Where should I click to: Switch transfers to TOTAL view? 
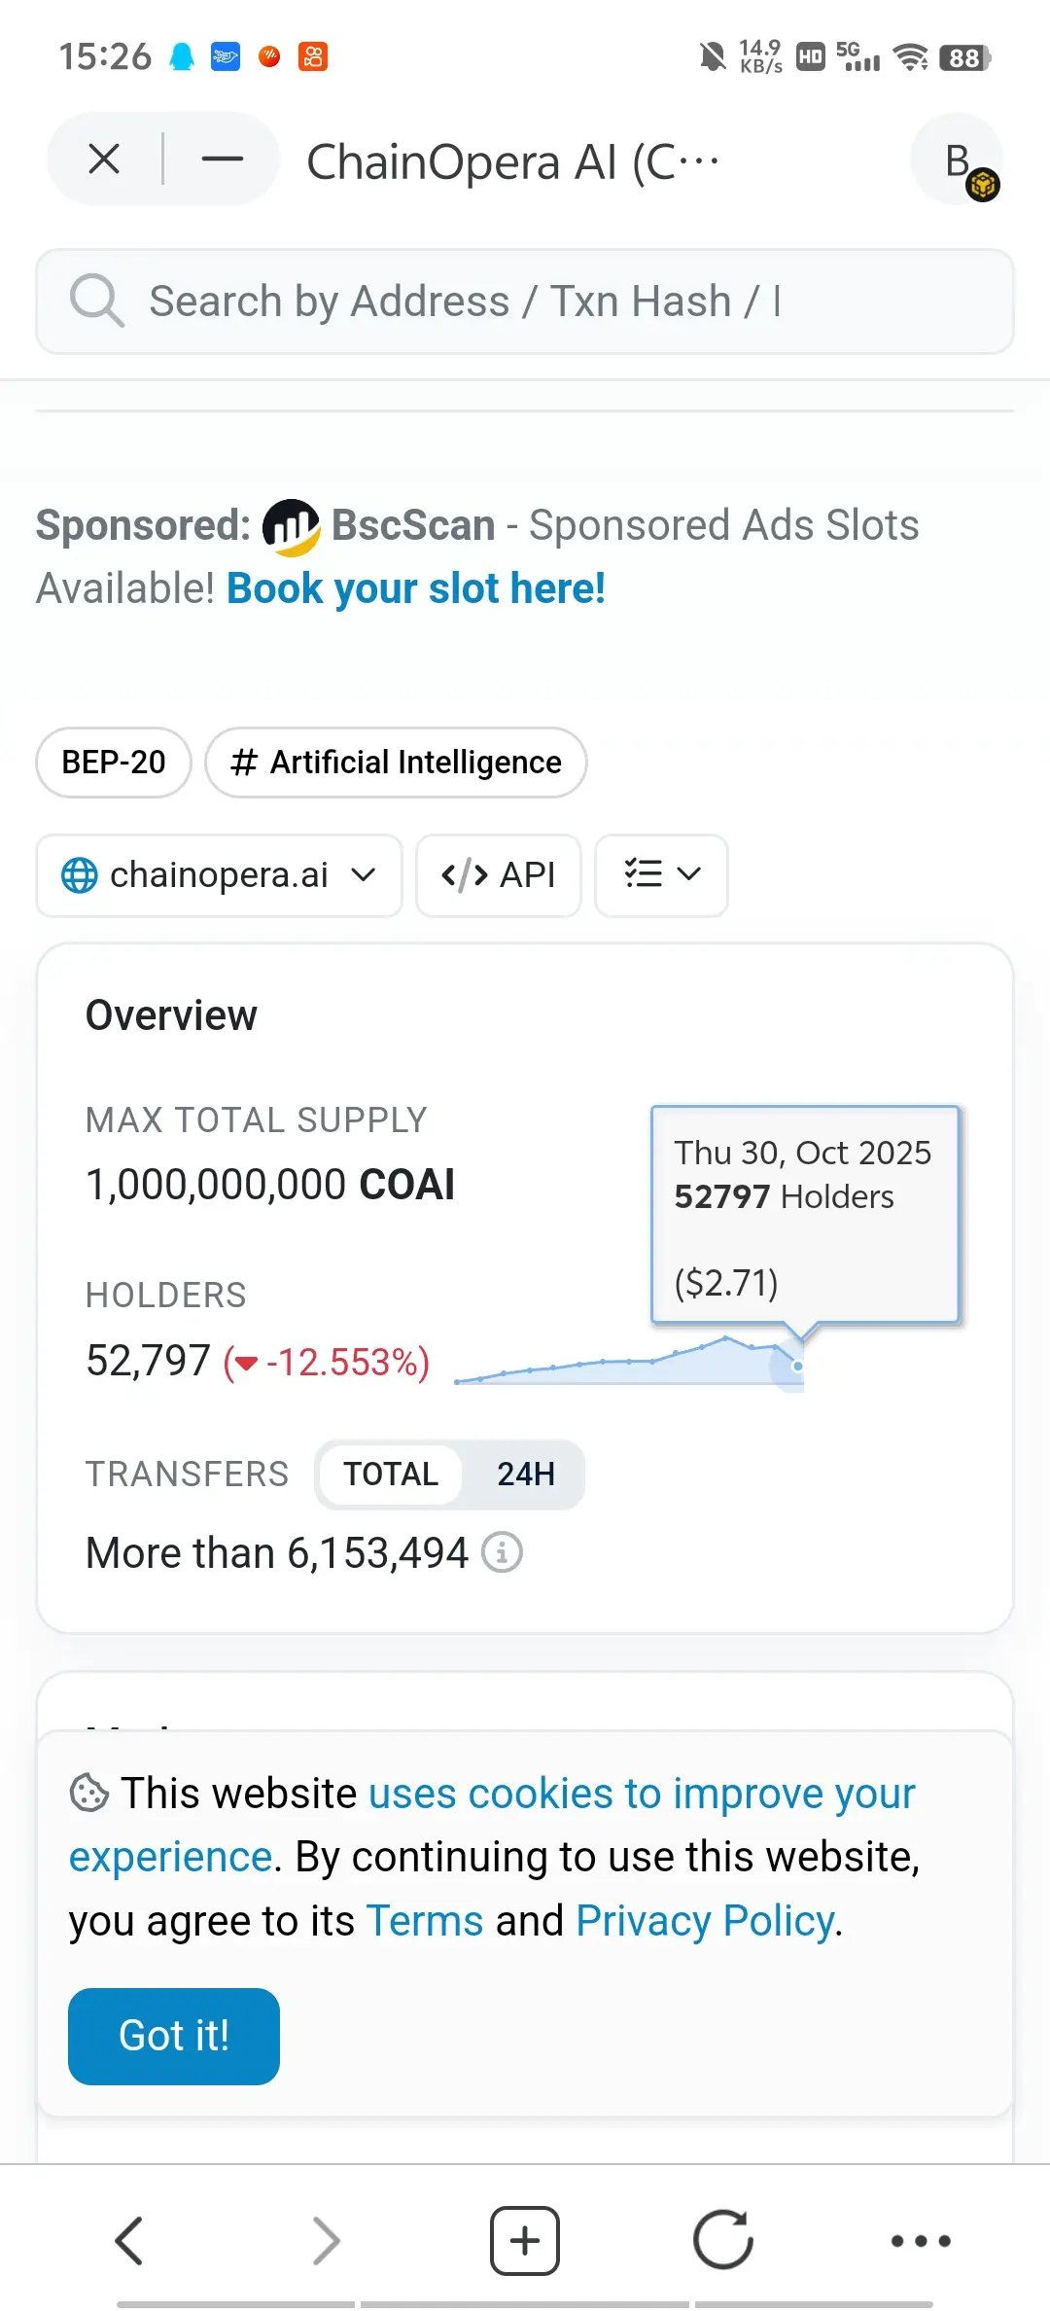pyautogui.click(x=391, y=1475)
